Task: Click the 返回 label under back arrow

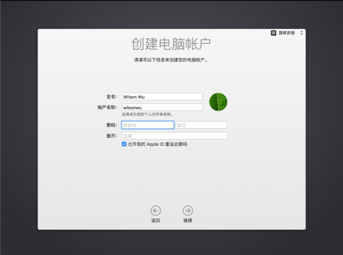Action: click(x=155, y=220)
